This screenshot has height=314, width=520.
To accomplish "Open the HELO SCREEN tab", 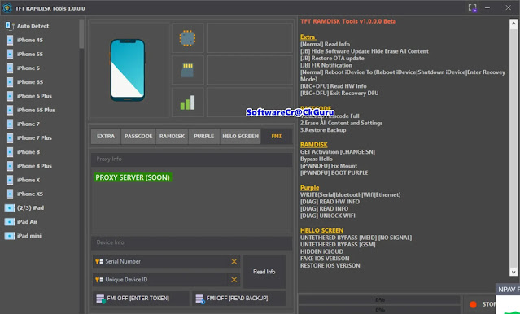I will 240,137.
